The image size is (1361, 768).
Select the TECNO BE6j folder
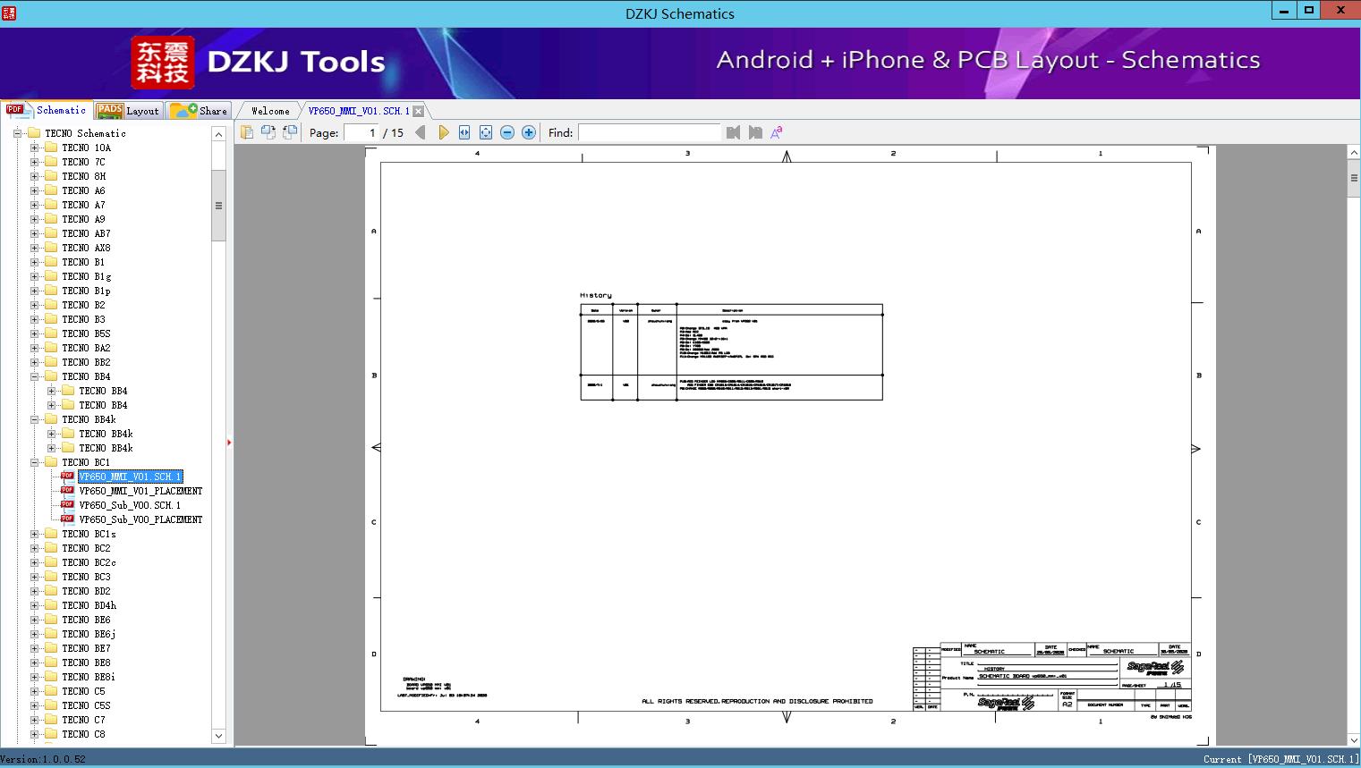89,634
